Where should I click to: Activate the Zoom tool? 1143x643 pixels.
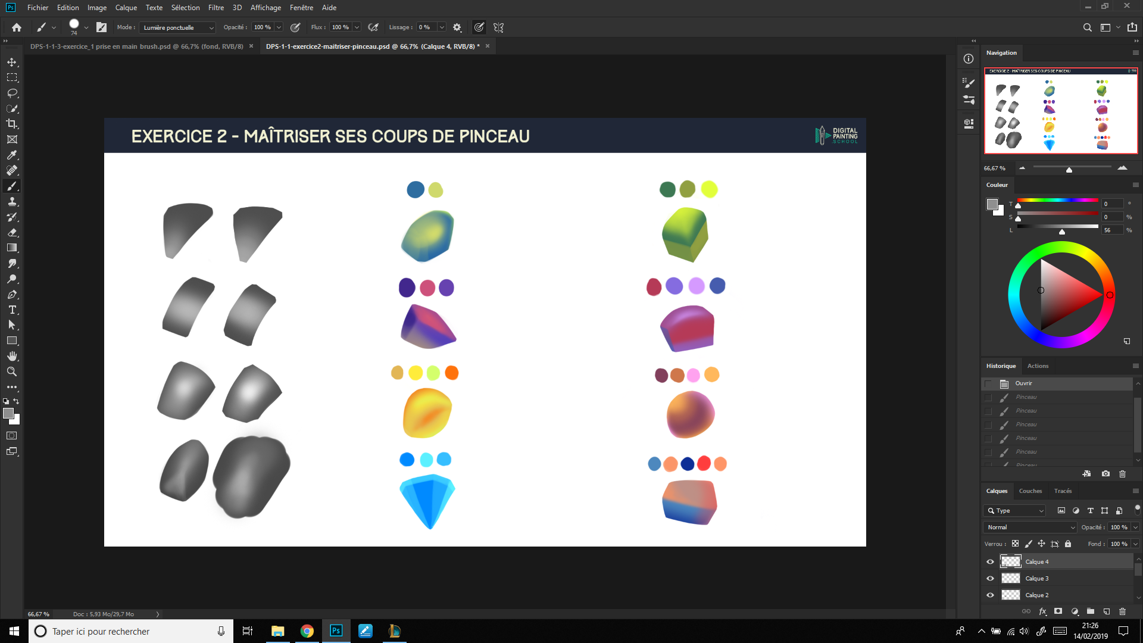[x=12, y=372]
